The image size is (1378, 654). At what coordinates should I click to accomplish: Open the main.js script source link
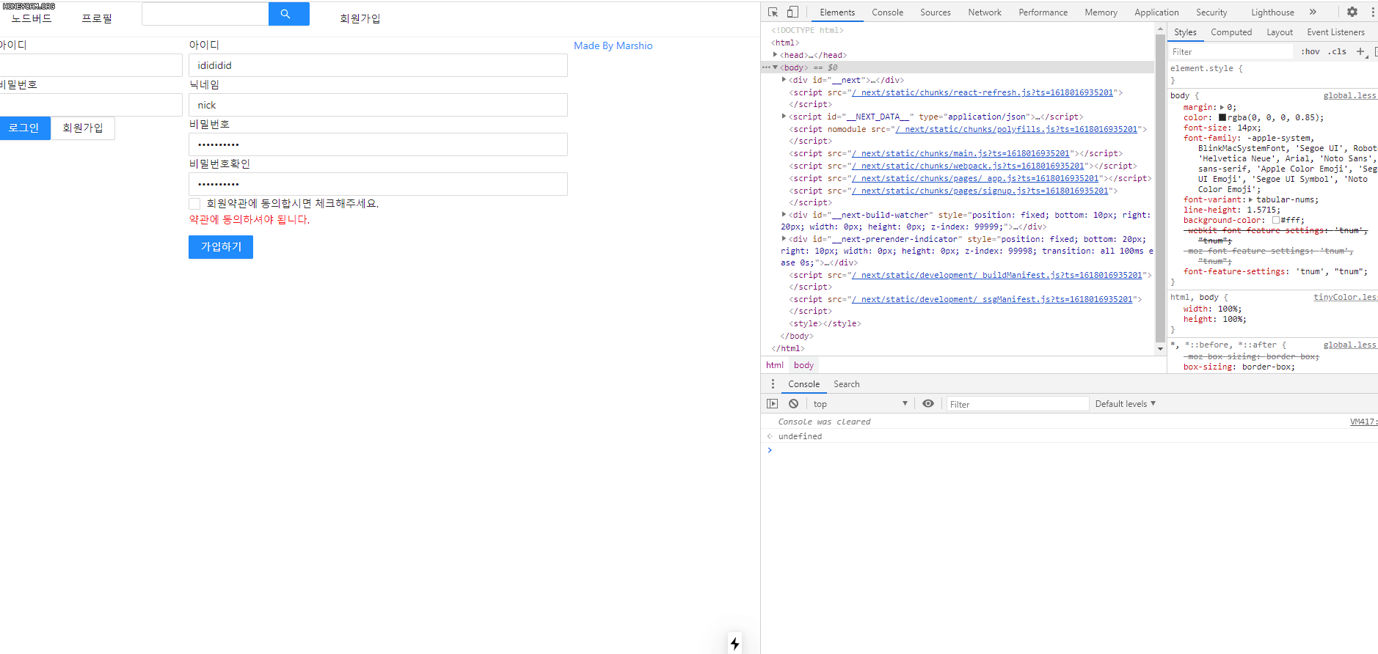[960, 153]
